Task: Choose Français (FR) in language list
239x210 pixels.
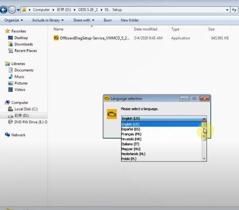Action: tap(162, 134)
